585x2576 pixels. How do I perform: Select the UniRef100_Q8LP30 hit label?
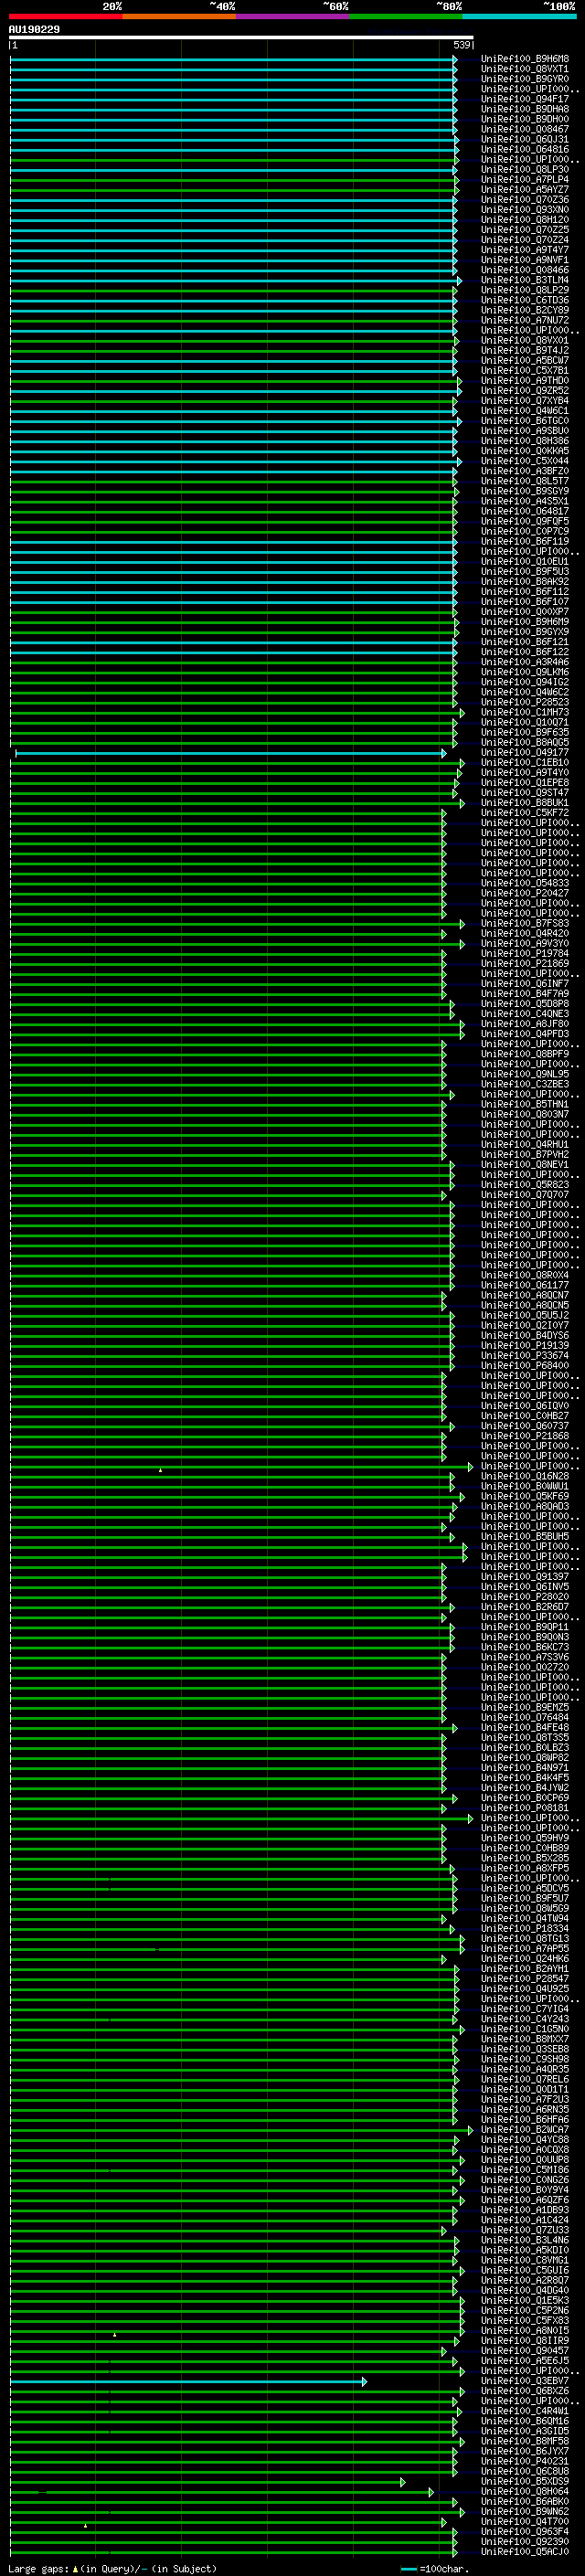coord(525,170)
